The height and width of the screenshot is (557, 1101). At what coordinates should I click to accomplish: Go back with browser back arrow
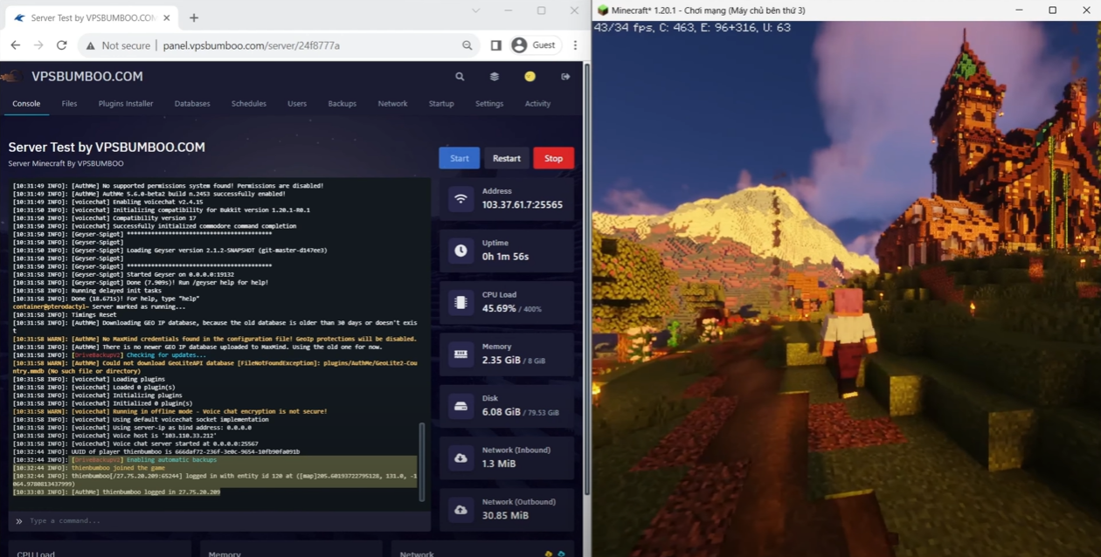(16, 45)
